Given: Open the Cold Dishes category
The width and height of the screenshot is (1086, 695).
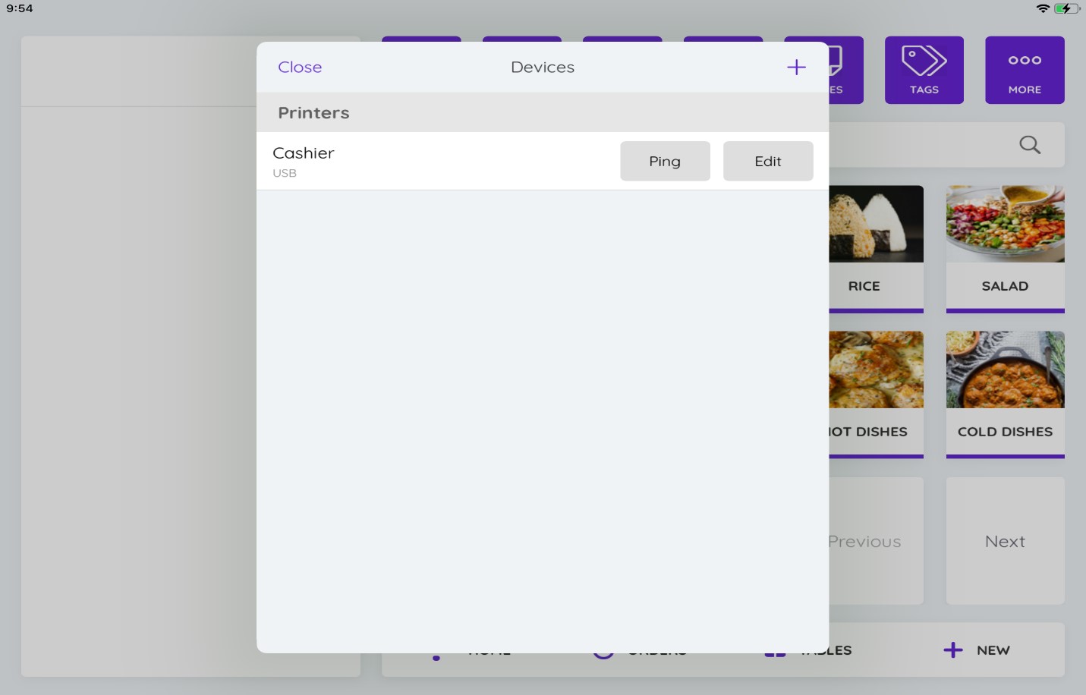Looking at the screenshot, I should (x=1005, y=394).
